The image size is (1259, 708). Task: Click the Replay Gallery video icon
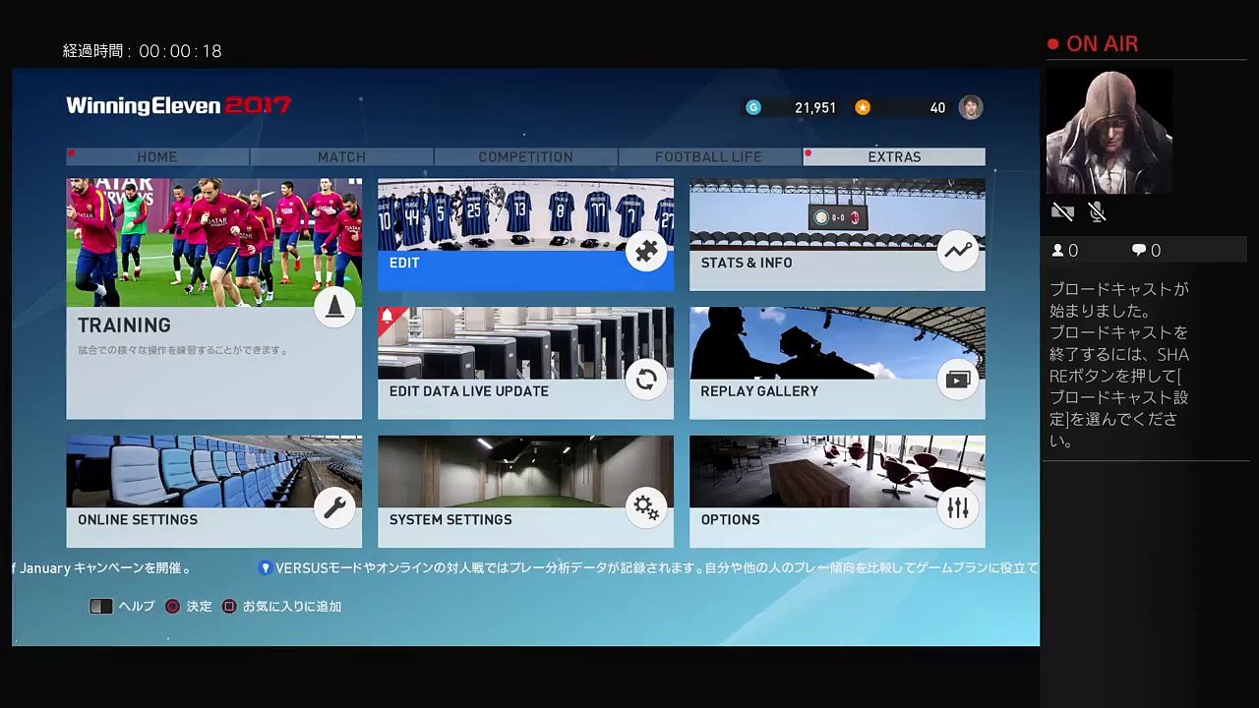pyautogui.click(x=958, y=380)
